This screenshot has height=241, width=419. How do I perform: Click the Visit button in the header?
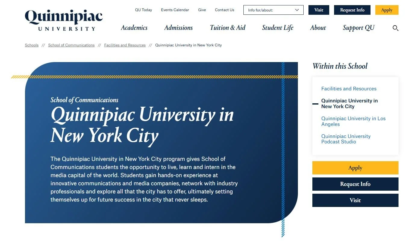coord(319,10)
